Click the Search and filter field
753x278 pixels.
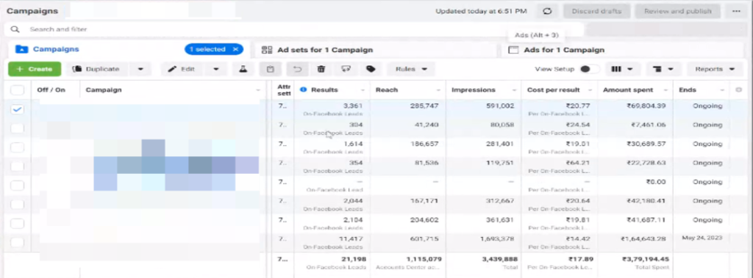pyautogui.click(x=294, y=29)
